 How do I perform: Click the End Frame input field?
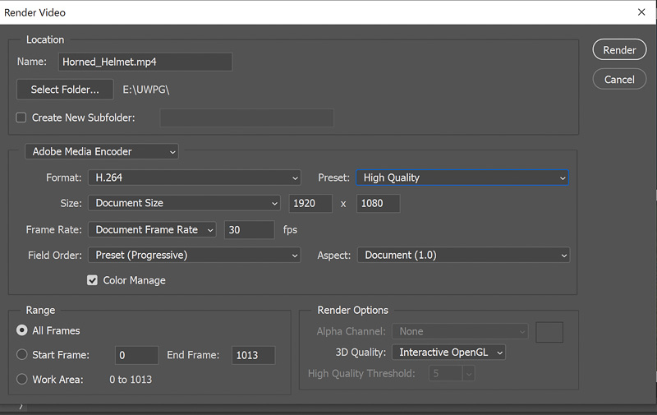coord(252,355)
